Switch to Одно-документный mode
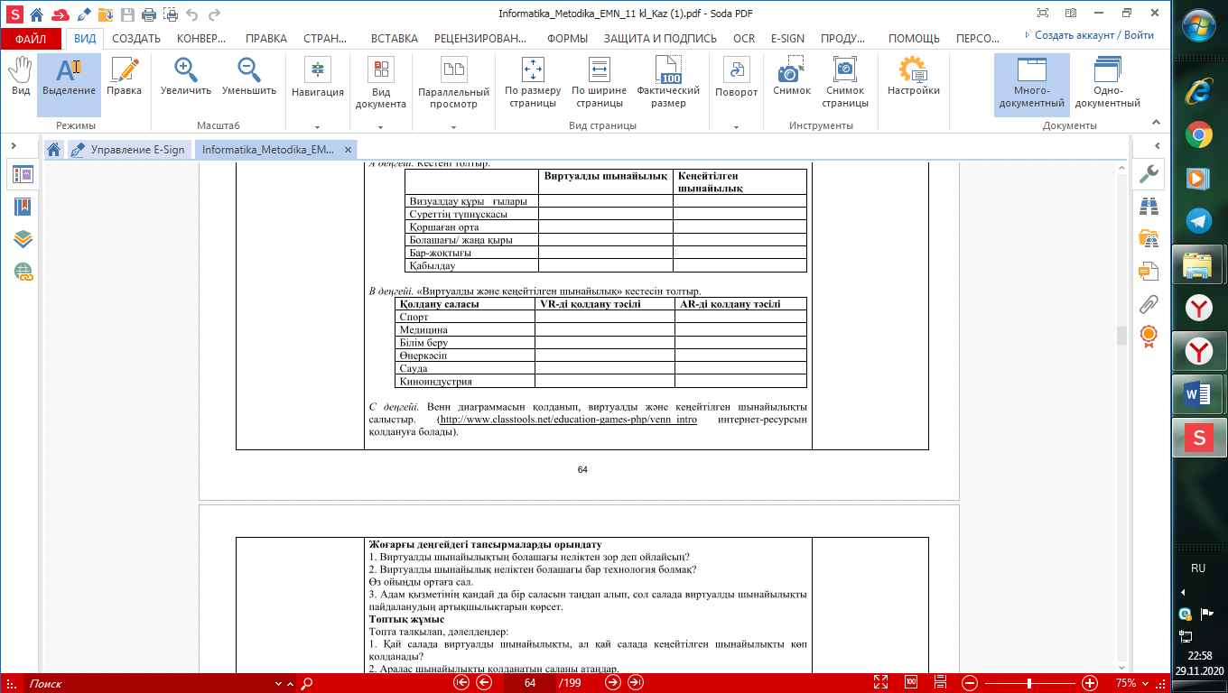1228x693 pixels. pos(1107,83)
